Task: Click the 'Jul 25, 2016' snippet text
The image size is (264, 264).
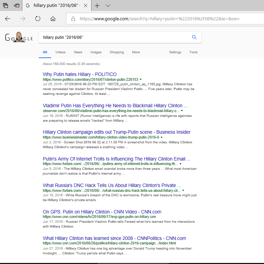Action: click(119, 89)
